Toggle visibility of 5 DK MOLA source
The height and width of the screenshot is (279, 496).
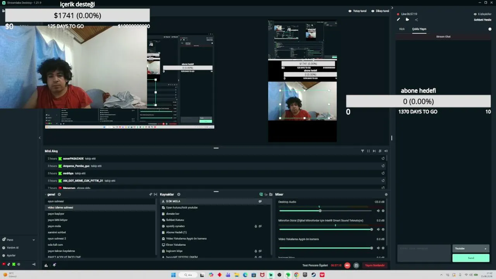point(260,201)
